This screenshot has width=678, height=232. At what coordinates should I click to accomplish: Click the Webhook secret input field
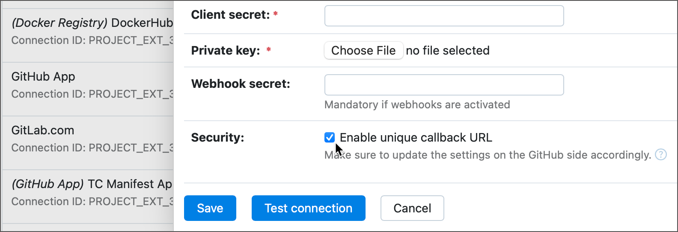click(x=444, y=85)
